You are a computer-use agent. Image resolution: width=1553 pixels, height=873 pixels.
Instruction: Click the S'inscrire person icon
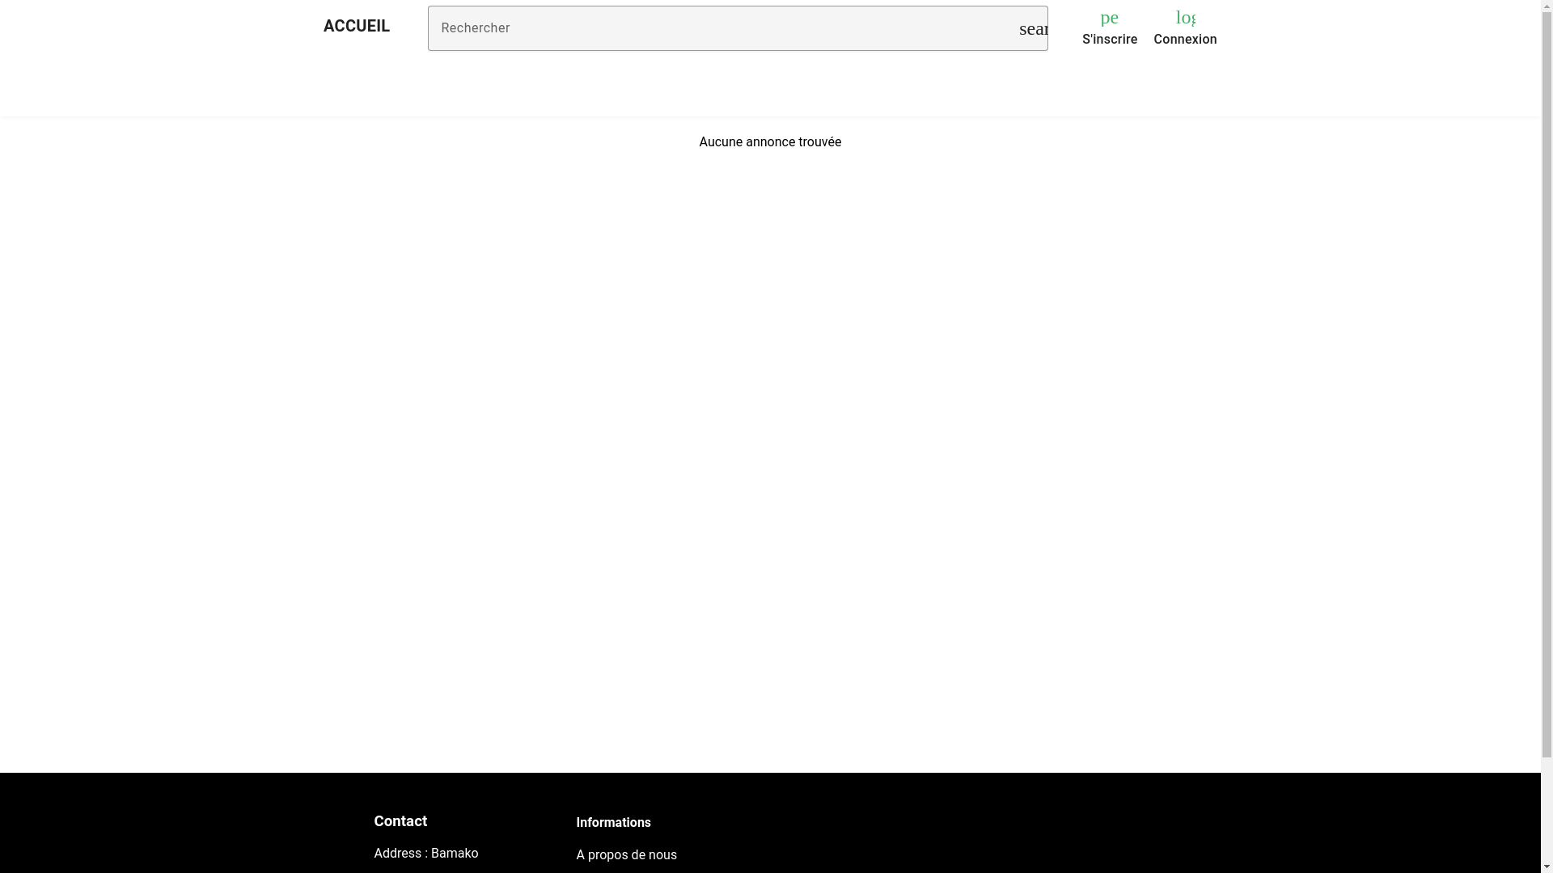click(1109, 17)
